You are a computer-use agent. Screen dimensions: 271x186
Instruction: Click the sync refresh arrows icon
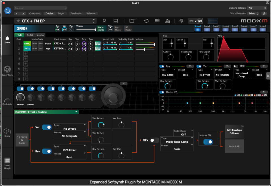tap(147, 21)
